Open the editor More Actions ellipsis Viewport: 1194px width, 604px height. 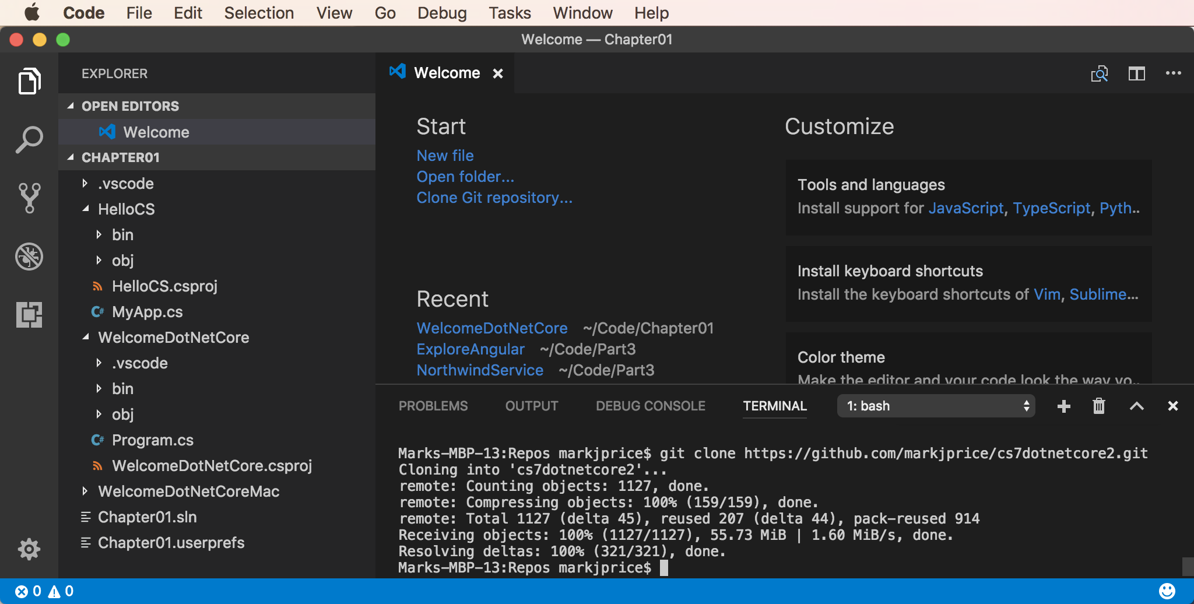[1173, 73]
